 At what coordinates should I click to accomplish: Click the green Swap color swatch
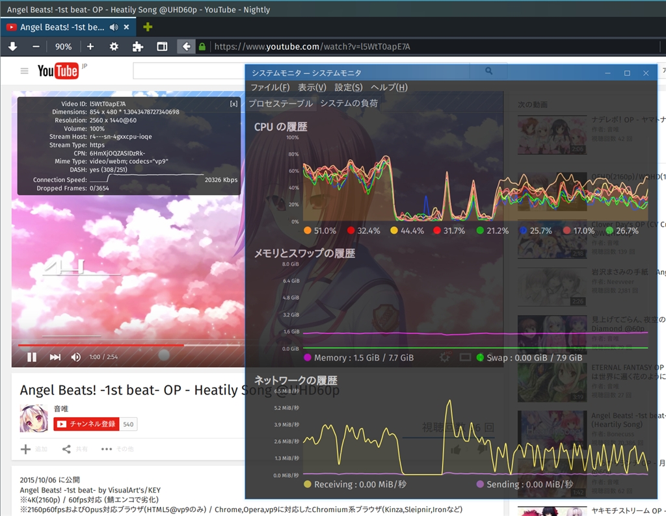click(x=480, y=357)
